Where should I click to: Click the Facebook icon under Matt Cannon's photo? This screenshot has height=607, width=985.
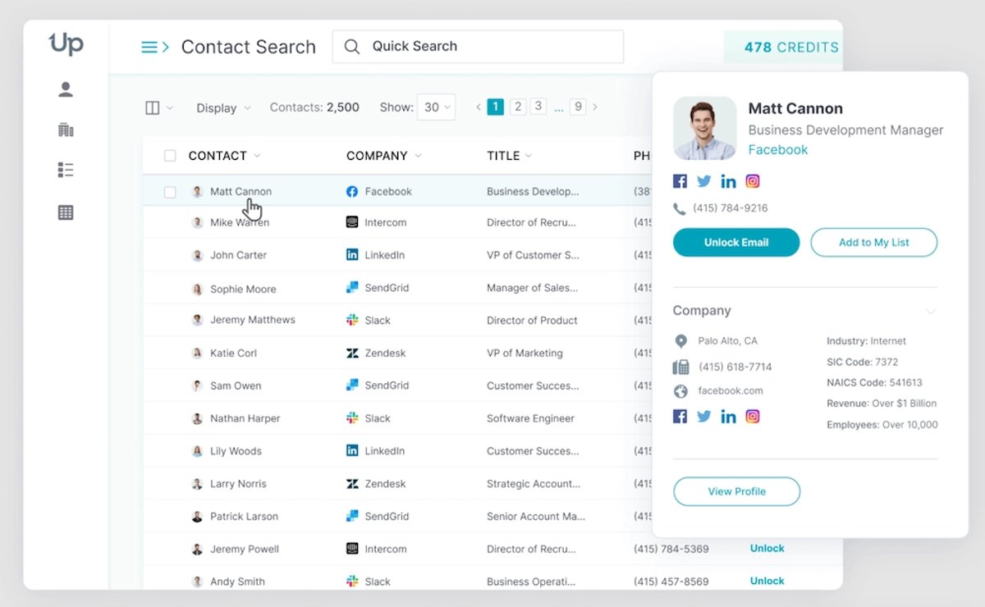680,181
